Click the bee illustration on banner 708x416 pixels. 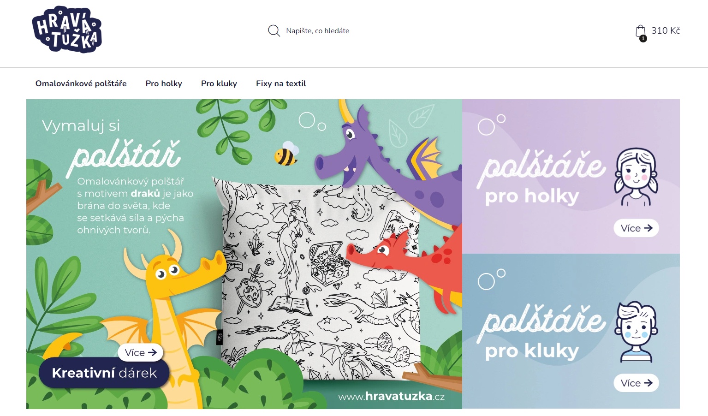coord(286,154)
